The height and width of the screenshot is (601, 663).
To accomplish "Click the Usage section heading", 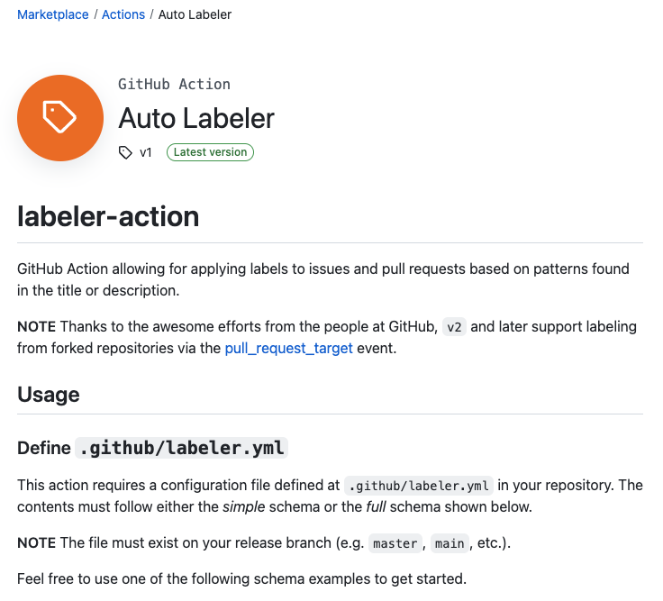I will click(49, 394).
